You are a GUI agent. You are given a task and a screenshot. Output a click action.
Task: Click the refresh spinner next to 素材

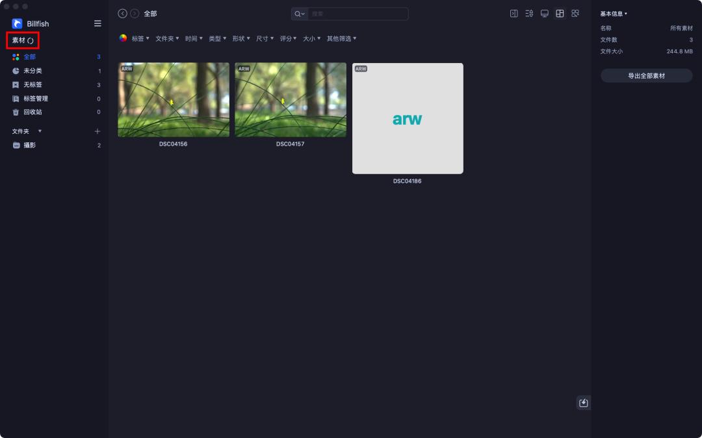[31, 41]
